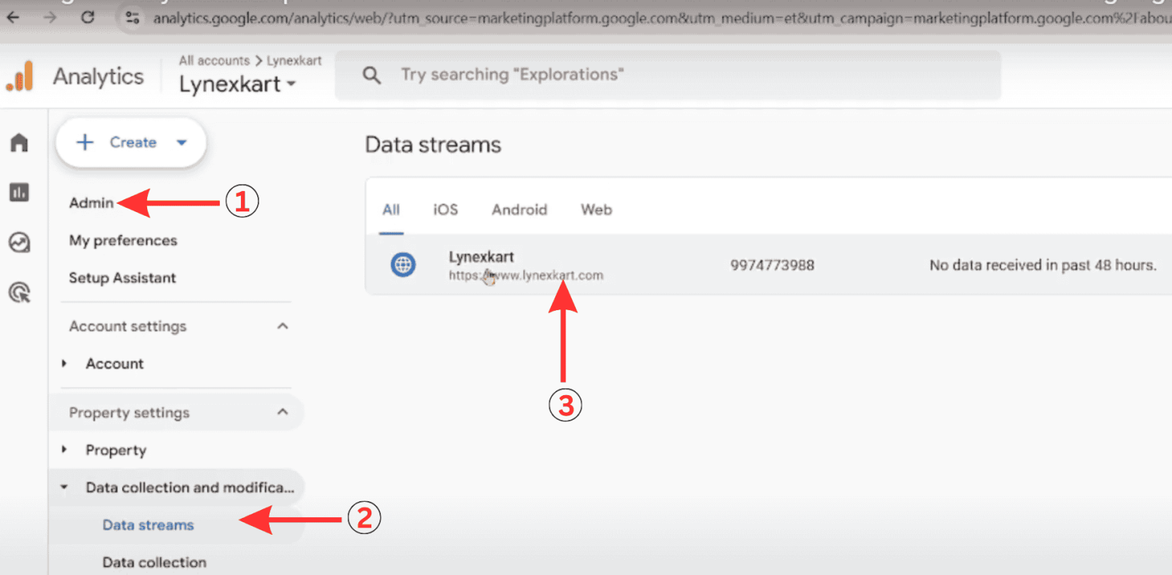1172x575 pixels.
Task: Reload the page with the refresh icon
Action: click(x=88, y=17)
